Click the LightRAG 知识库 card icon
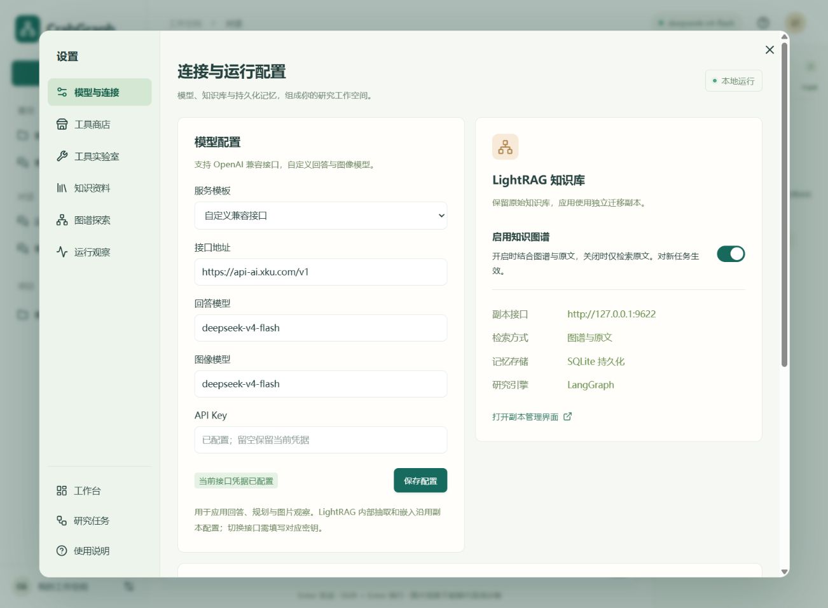Image resolution: width=828 pixels, height=608 pixels. (x=506, y=147)
